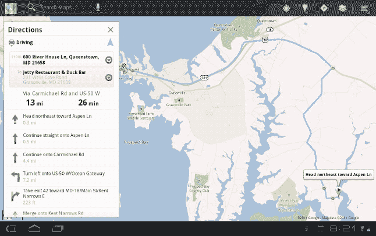The image size is (376, 236).
Task: Open the overflow menu icon
Action: 364,8
